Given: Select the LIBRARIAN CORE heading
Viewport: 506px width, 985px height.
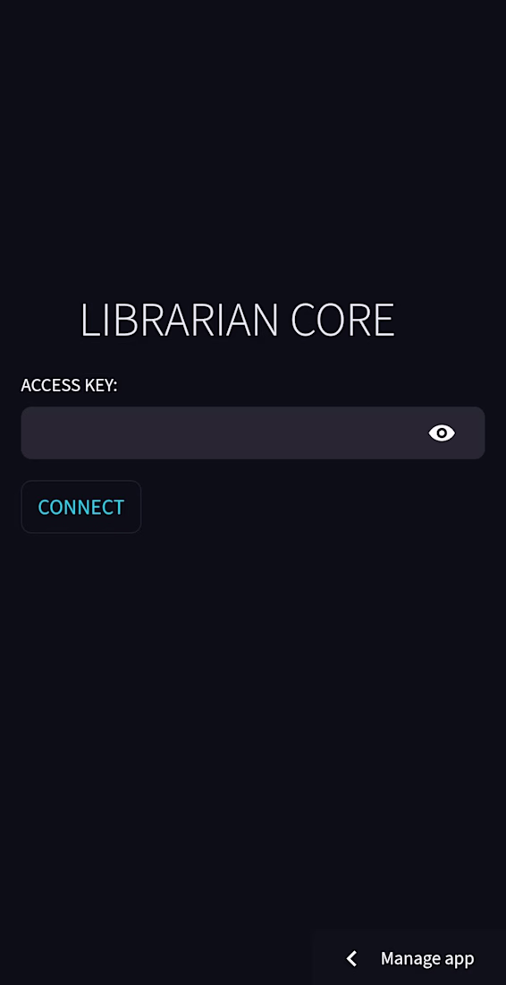Looking at the screenshot, I should click(x=238, y=321).
